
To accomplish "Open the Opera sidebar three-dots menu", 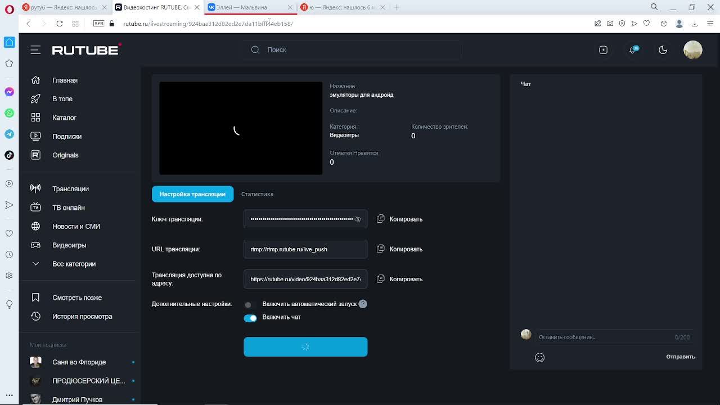I will (x=9, y=395).
